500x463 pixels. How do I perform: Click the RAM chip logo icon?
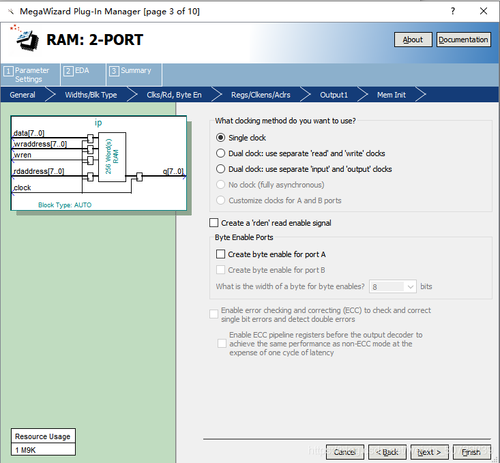coord(25,39)
